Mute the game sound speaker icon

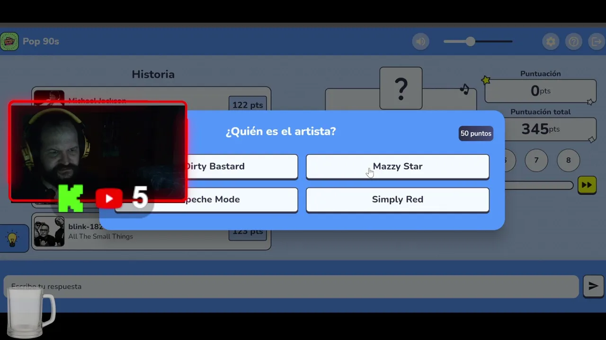[420, 42]
